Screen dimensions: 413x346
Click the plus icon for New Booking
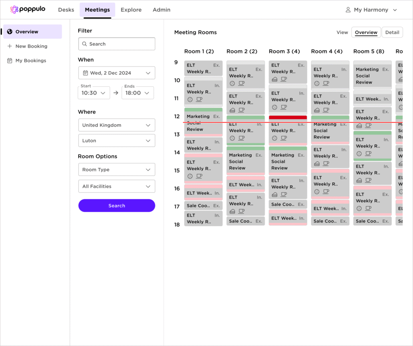click(10, 46)
